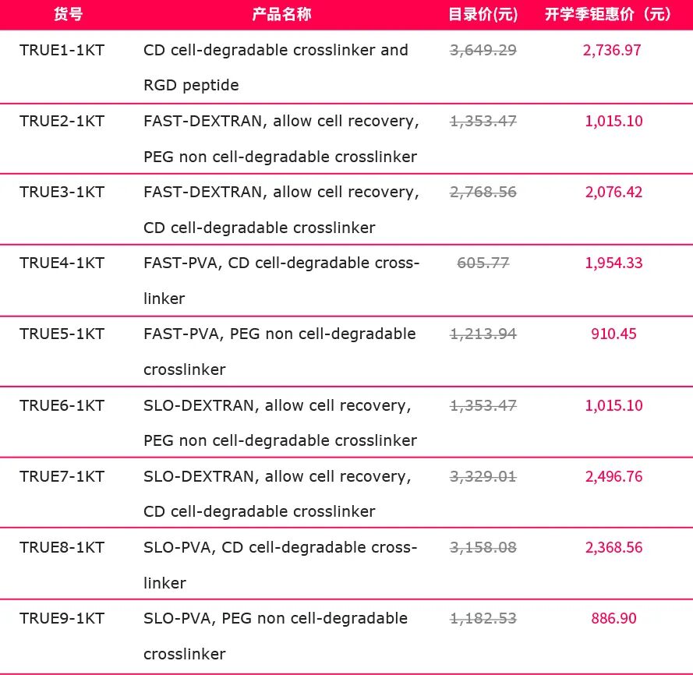Click the 货号 column header
This screenshot has height=675, width=693.
[68, 14]
